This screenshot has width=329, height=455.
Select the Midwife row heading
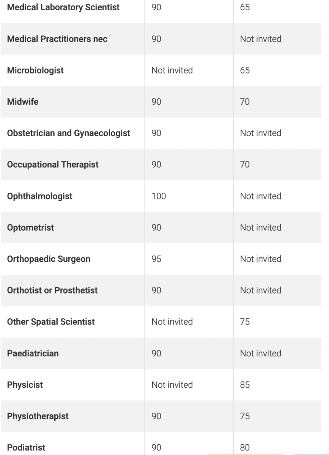click(x=23, y=102)
